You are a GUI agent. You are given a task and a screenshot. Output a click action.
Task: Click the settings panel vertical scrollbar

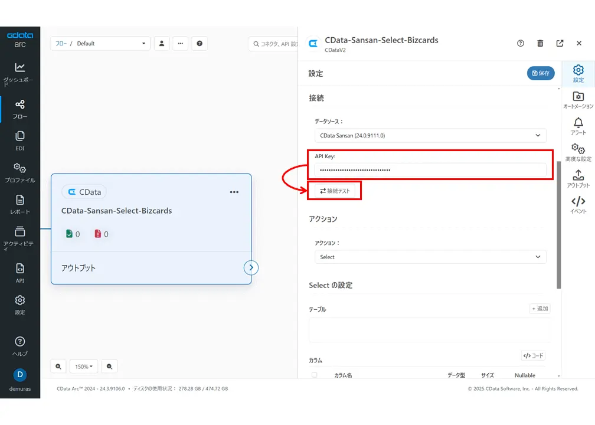pyautogui.click(x=558, y=225)
